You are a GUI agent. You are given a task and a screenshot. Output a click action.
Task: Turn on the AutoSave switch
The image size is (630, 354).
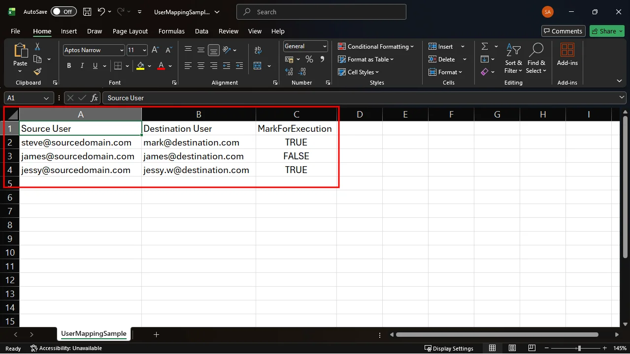pos(64,12)
